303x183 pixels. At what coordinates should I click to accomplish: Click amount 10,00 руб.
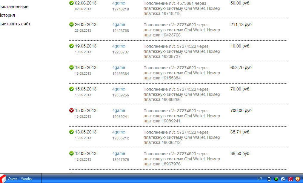point(240,46)
